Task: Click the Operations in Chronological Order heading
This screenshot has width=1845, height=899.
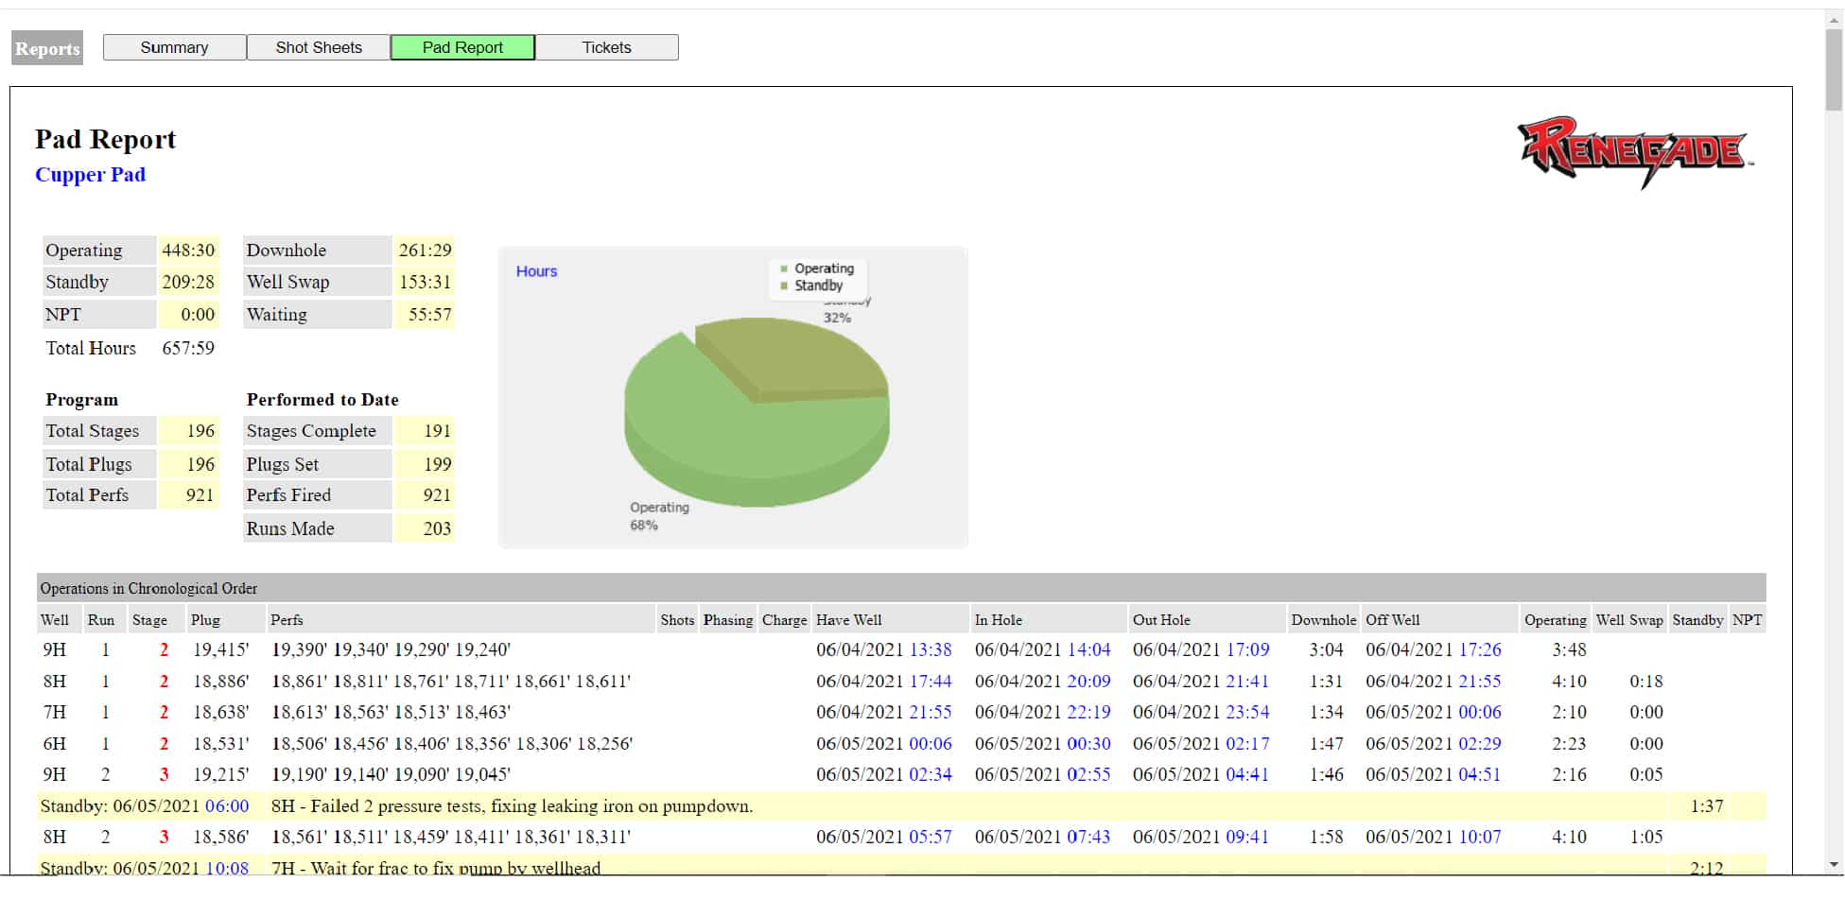Action: 148,589
